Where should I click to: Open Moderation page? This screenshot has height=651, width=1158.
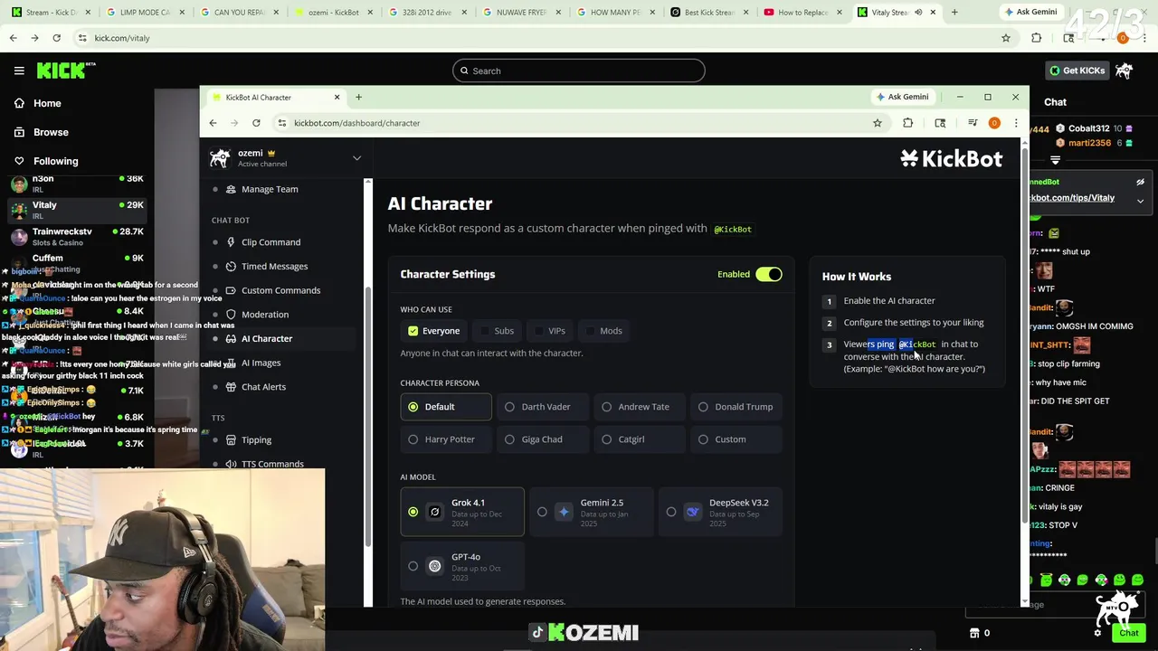click(x=265, y=315)
